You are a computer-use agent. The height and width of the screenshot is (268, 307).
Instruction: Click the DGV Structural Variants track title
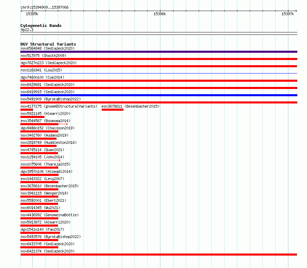[x=48, y=44]
